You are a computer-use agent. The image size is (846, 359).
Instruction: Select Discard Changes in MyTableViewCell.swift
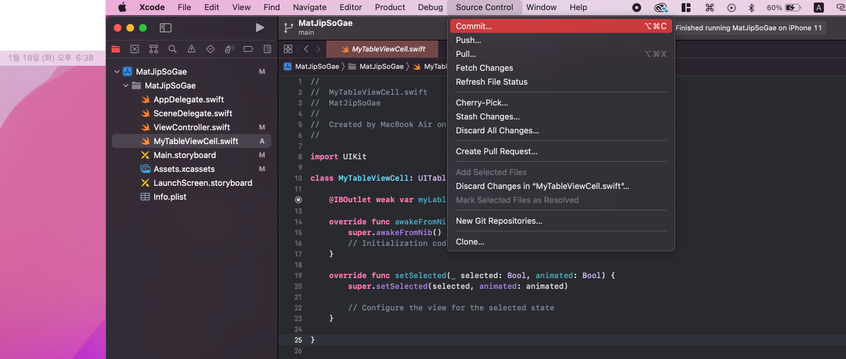(x=561, y=186)
